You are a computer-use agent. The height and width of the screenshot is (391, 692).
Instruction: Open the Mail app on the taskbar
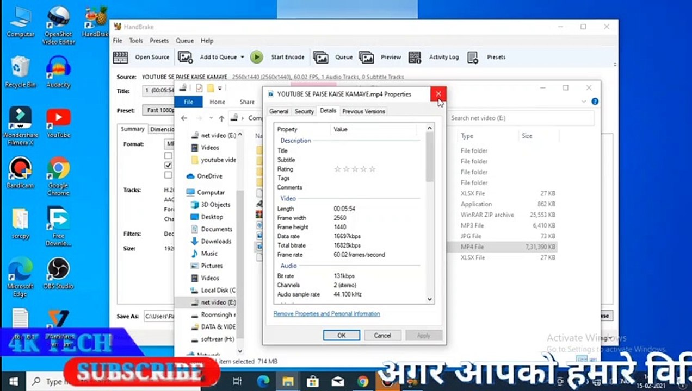pyautogui.click(x=338, y=382)
